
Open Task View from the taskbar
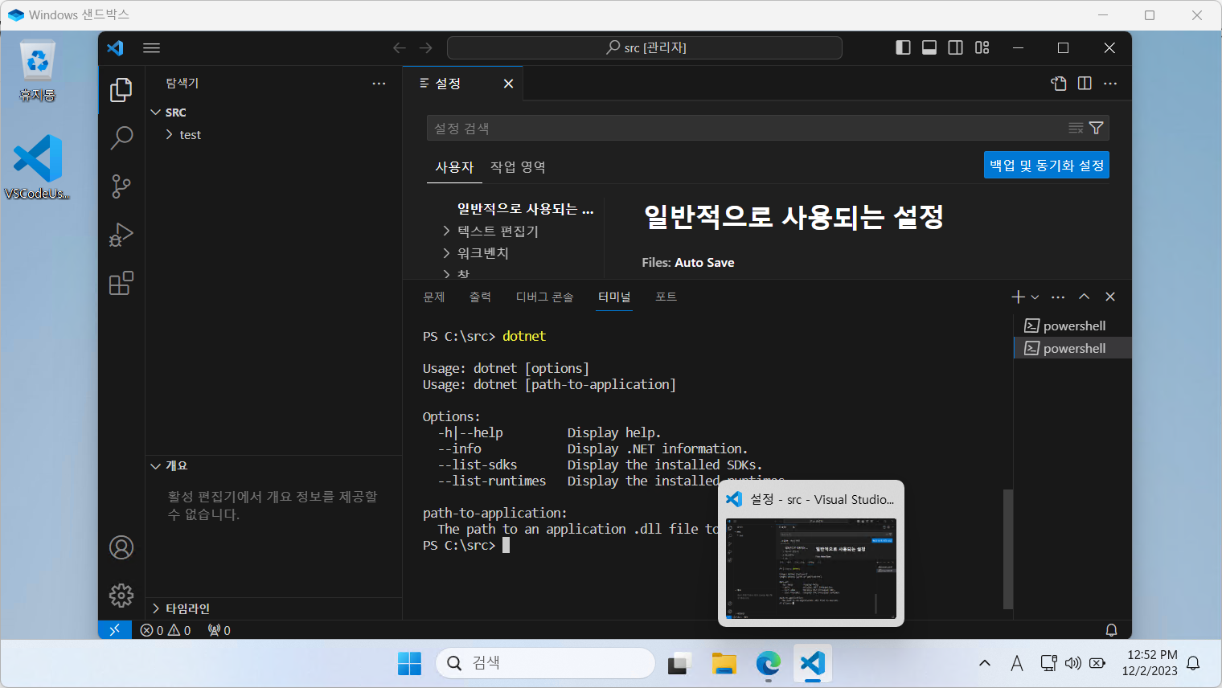(679, 663)
